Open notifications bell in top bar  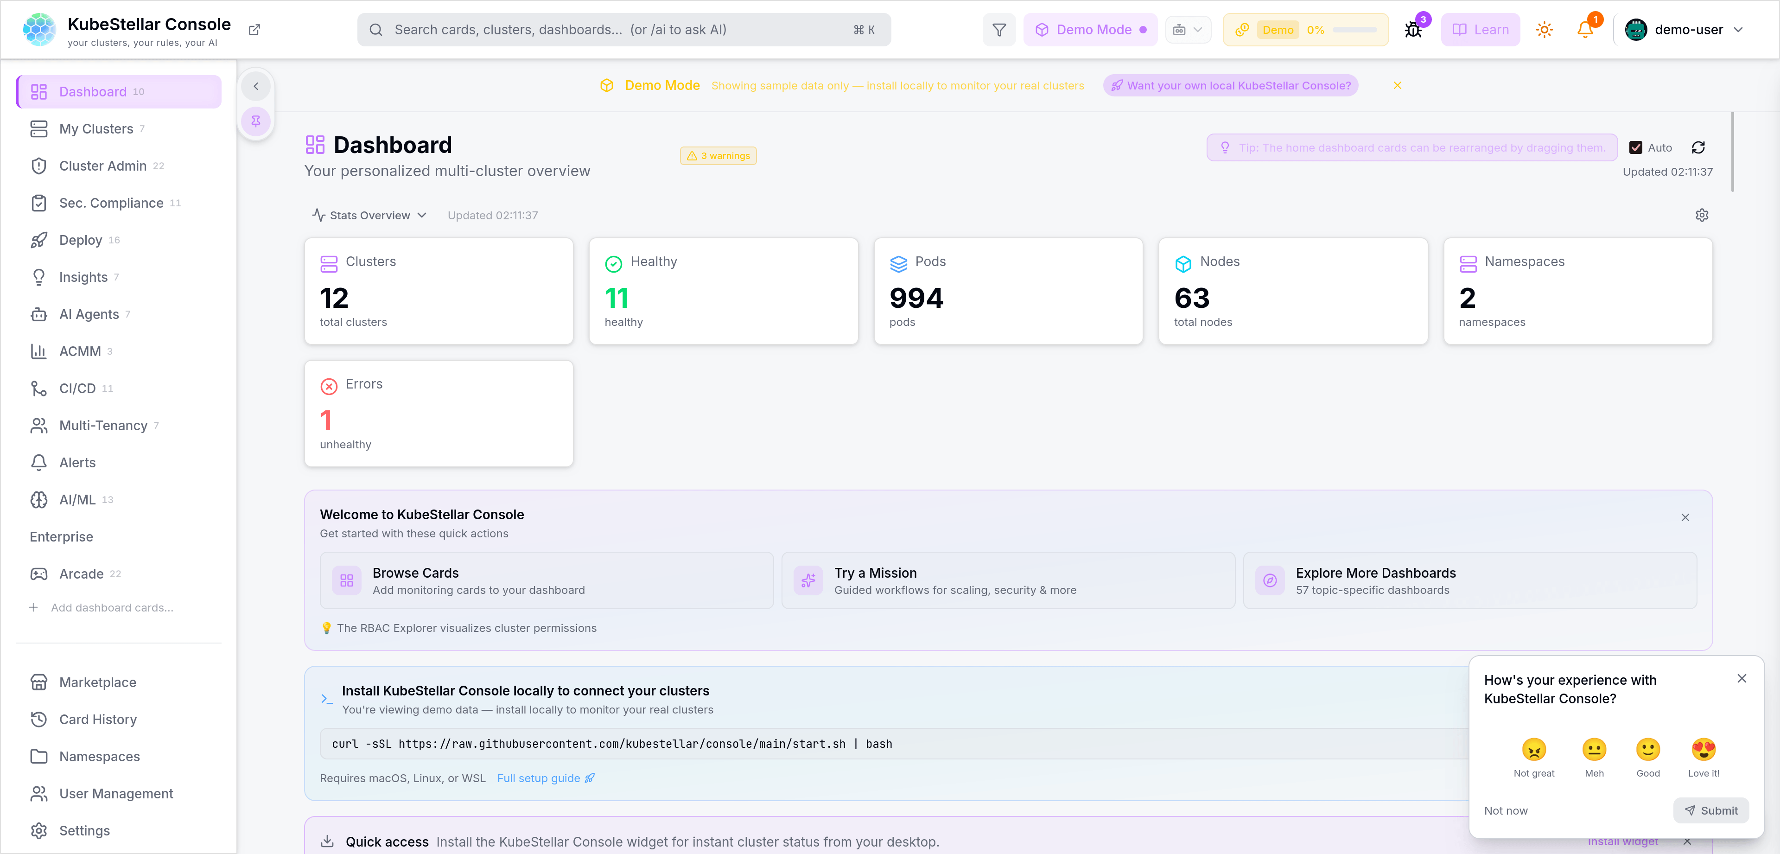pos(1585,30)
